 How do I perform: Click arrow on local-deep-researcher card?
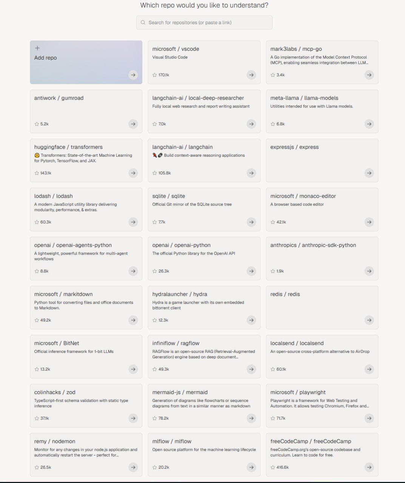[x=251, y=124]
